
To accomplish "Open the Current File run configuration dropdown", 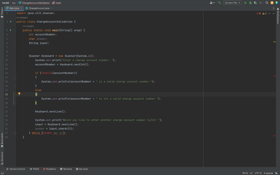I will 232,2.
